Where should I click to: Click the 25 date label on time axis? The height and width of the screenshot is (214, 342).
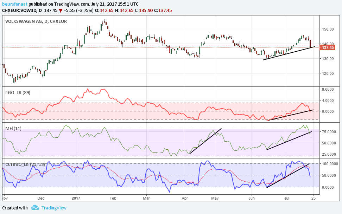tap(313, 198)
